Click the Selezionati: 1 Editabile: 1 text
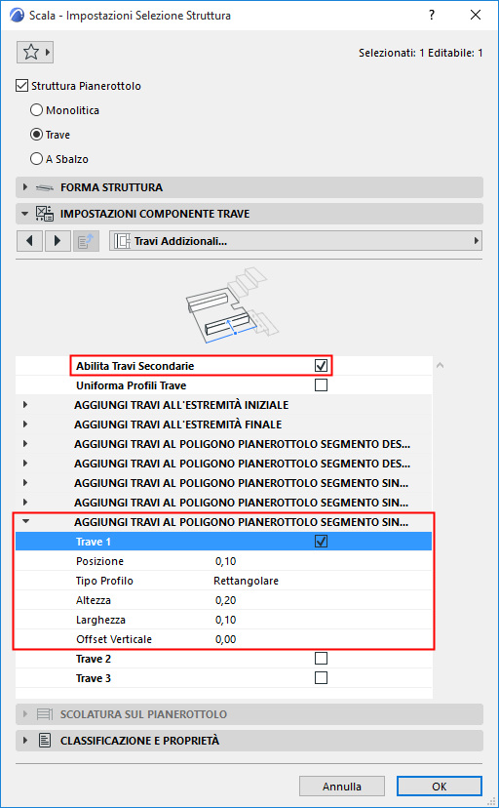 point(420,53)
